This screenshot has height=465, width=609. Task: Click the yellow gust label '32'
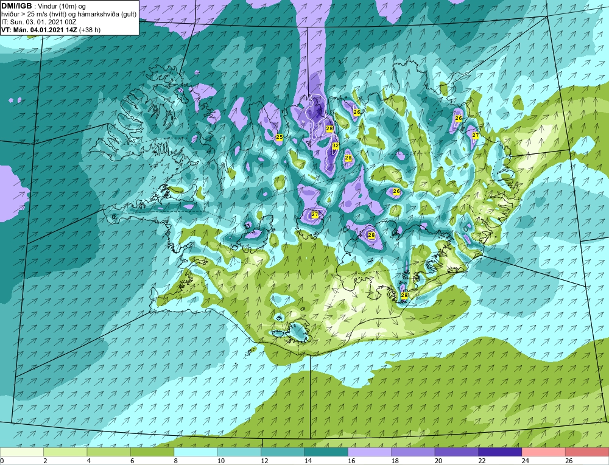[336, 145]
